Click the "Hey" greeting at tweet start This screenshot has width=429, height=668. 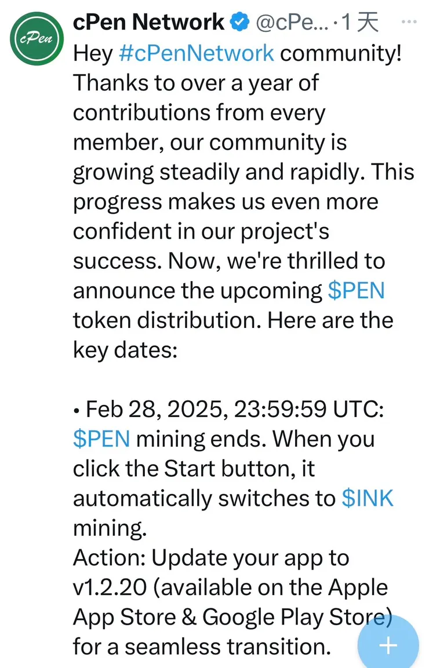(93, 53)
